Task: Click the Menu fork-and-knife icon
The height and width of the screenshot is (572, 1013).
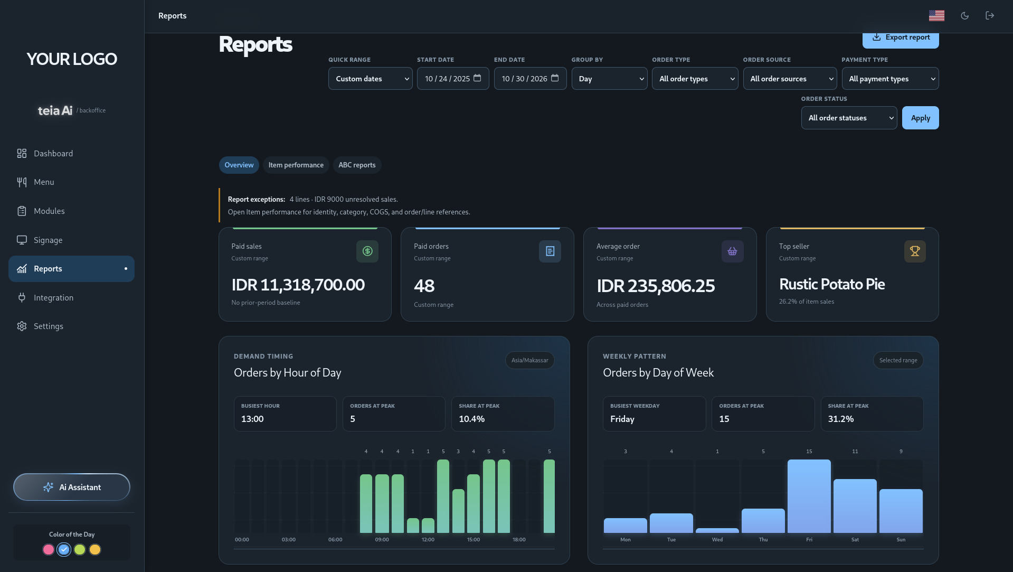Action: (x=22, y=182)
